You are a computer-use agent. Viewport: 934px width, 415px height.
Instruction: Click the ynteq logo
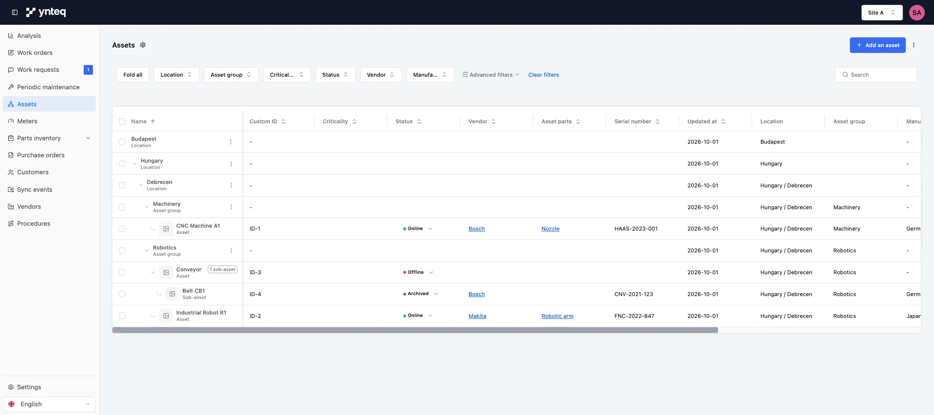(x=46, y=12)
